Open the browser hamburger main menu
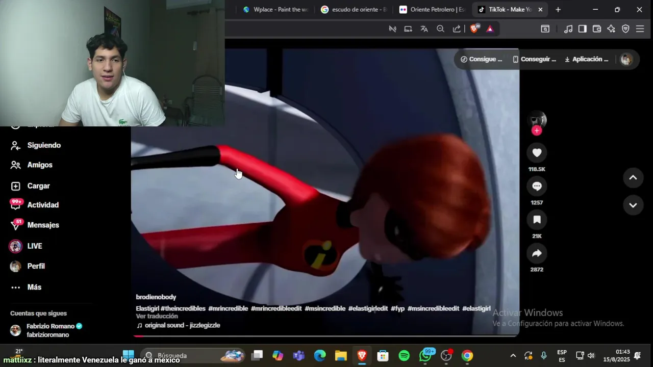 [640, 29]
